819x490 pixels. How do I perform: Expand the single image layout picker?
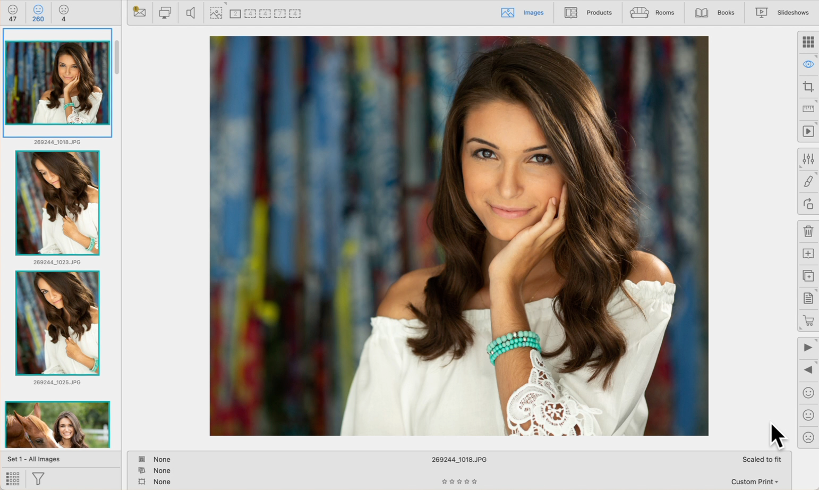pos(216,13)
